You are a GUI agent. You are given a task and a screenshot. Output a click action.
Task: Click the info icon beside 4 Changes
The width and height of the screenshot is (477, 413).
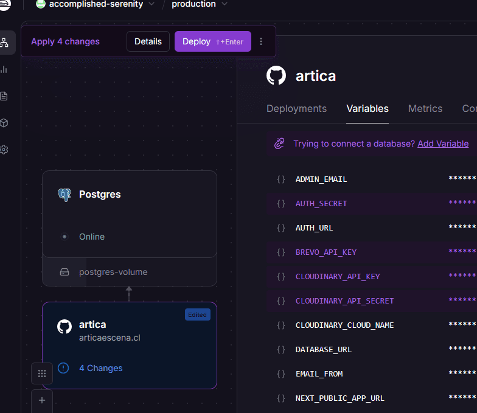coord(63,368)
